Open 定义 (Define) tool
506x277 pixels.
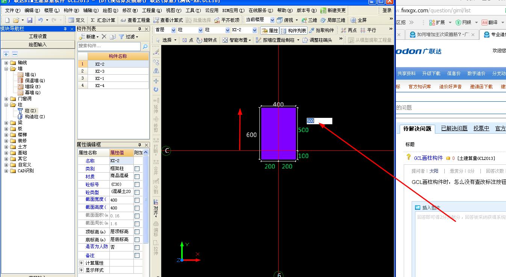coord(77,20)
